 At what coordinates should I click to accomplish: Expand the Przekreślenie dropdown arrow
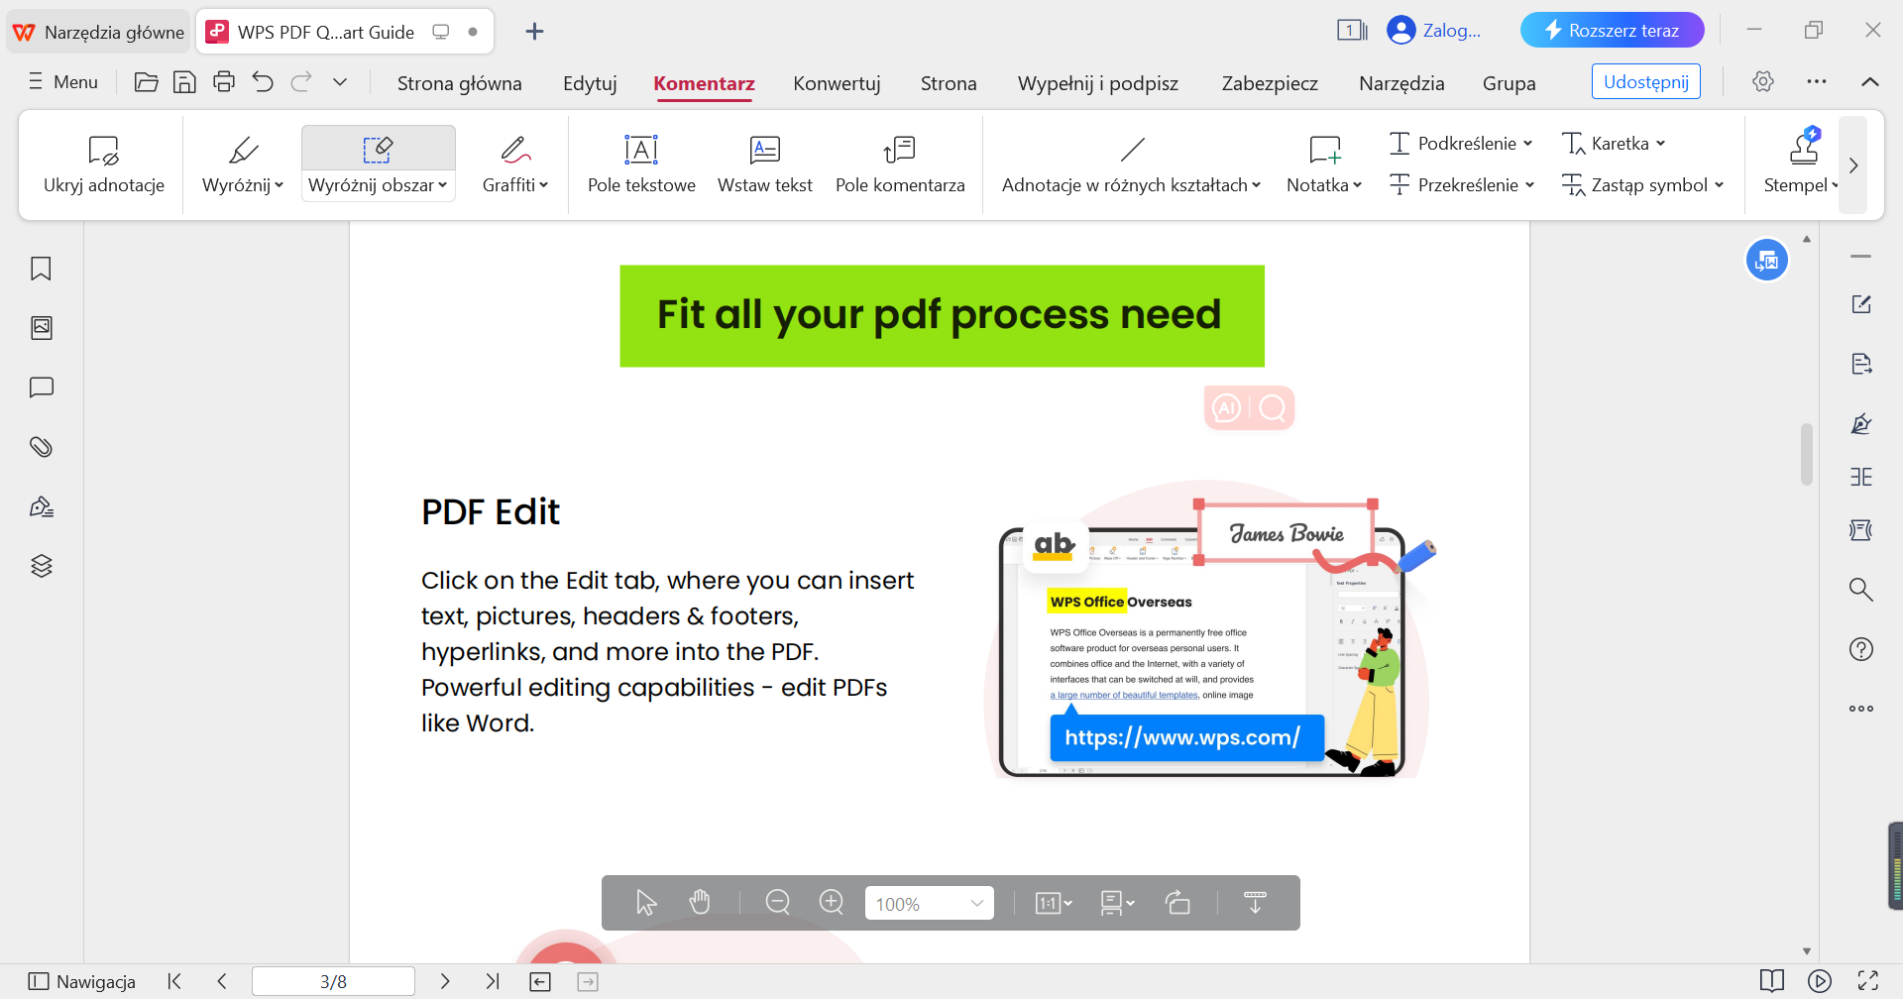pos(1530,185)
